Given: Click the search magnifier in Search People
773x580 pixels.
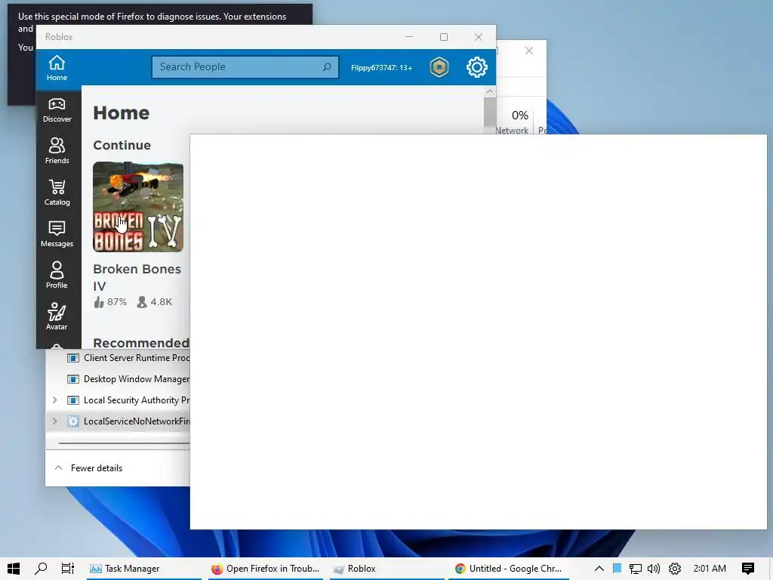Looking at the screenshot, I should coord(327,67).
